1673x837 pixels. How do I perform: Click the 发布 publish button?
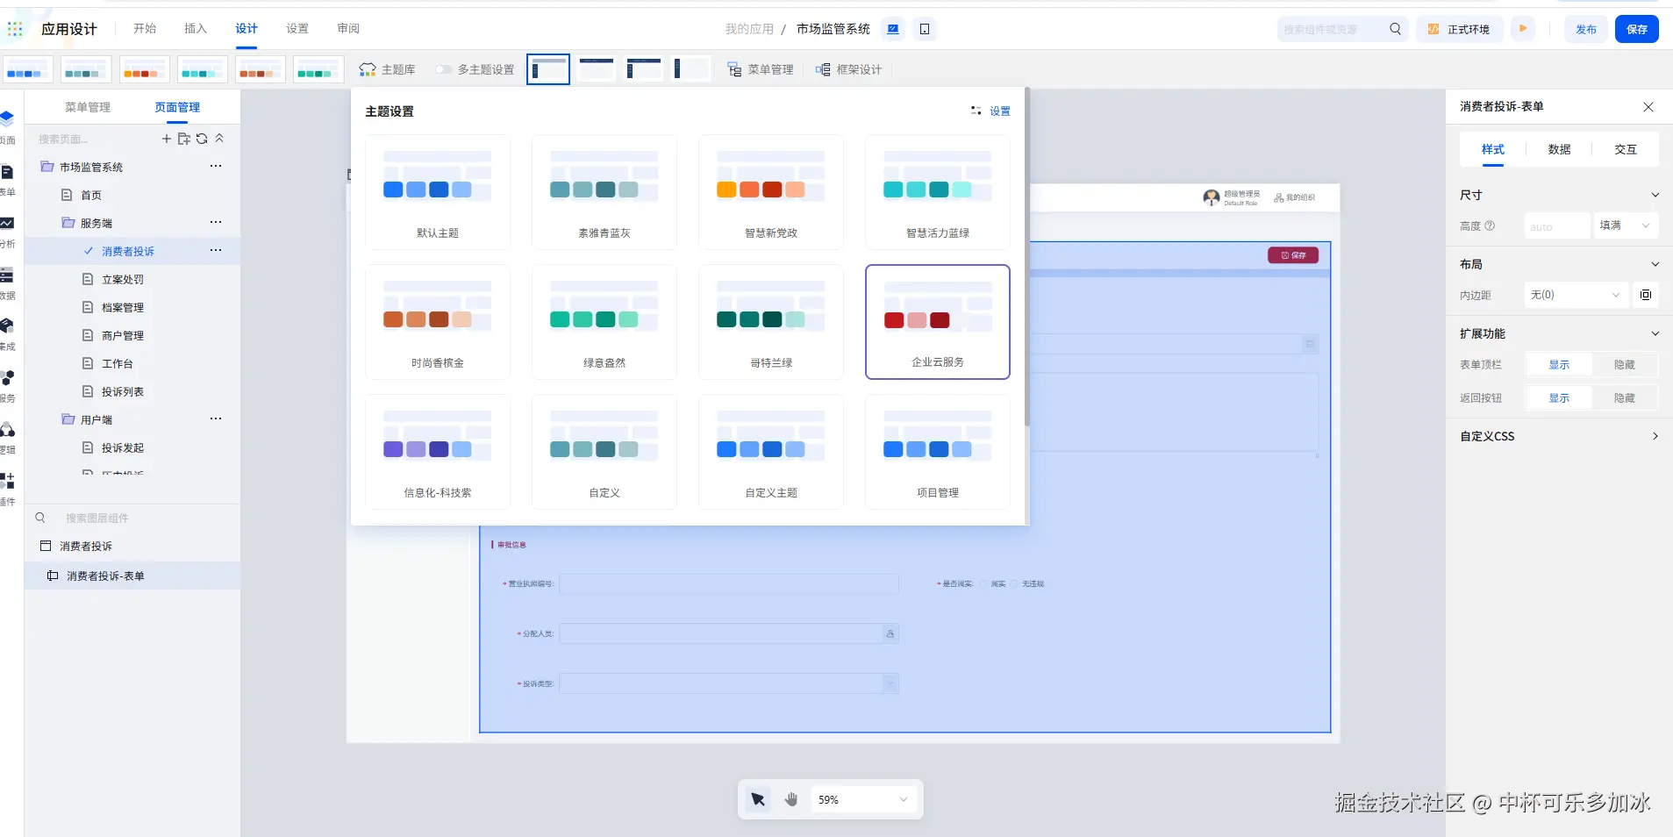(1586, 29)
